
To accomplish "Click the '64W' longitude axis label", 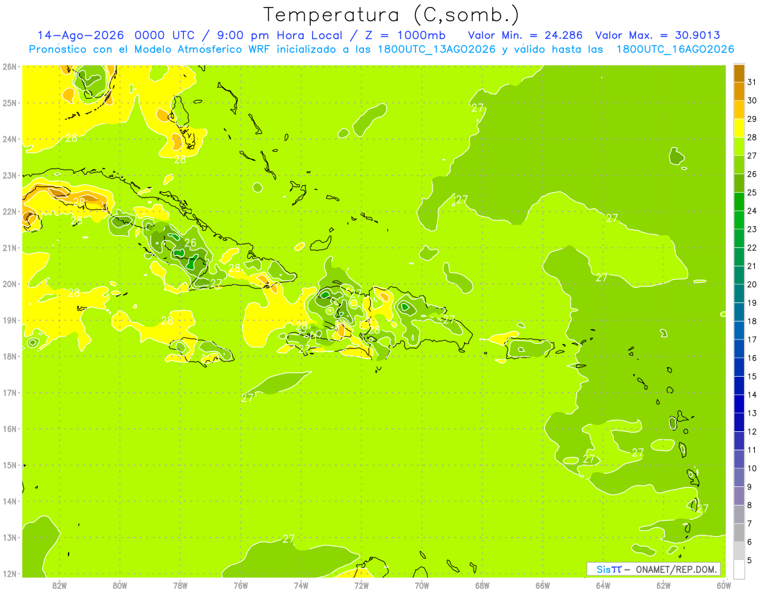I will tap(603, 585).
